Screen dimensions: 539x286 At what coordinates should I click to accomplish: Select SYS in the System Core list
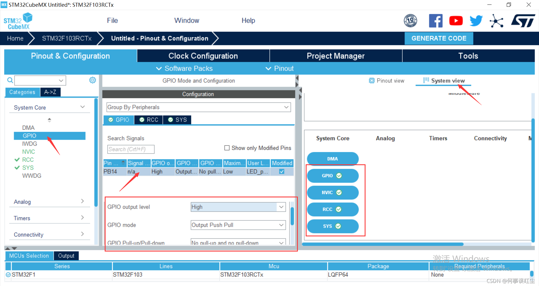click(x=28, y=168)
